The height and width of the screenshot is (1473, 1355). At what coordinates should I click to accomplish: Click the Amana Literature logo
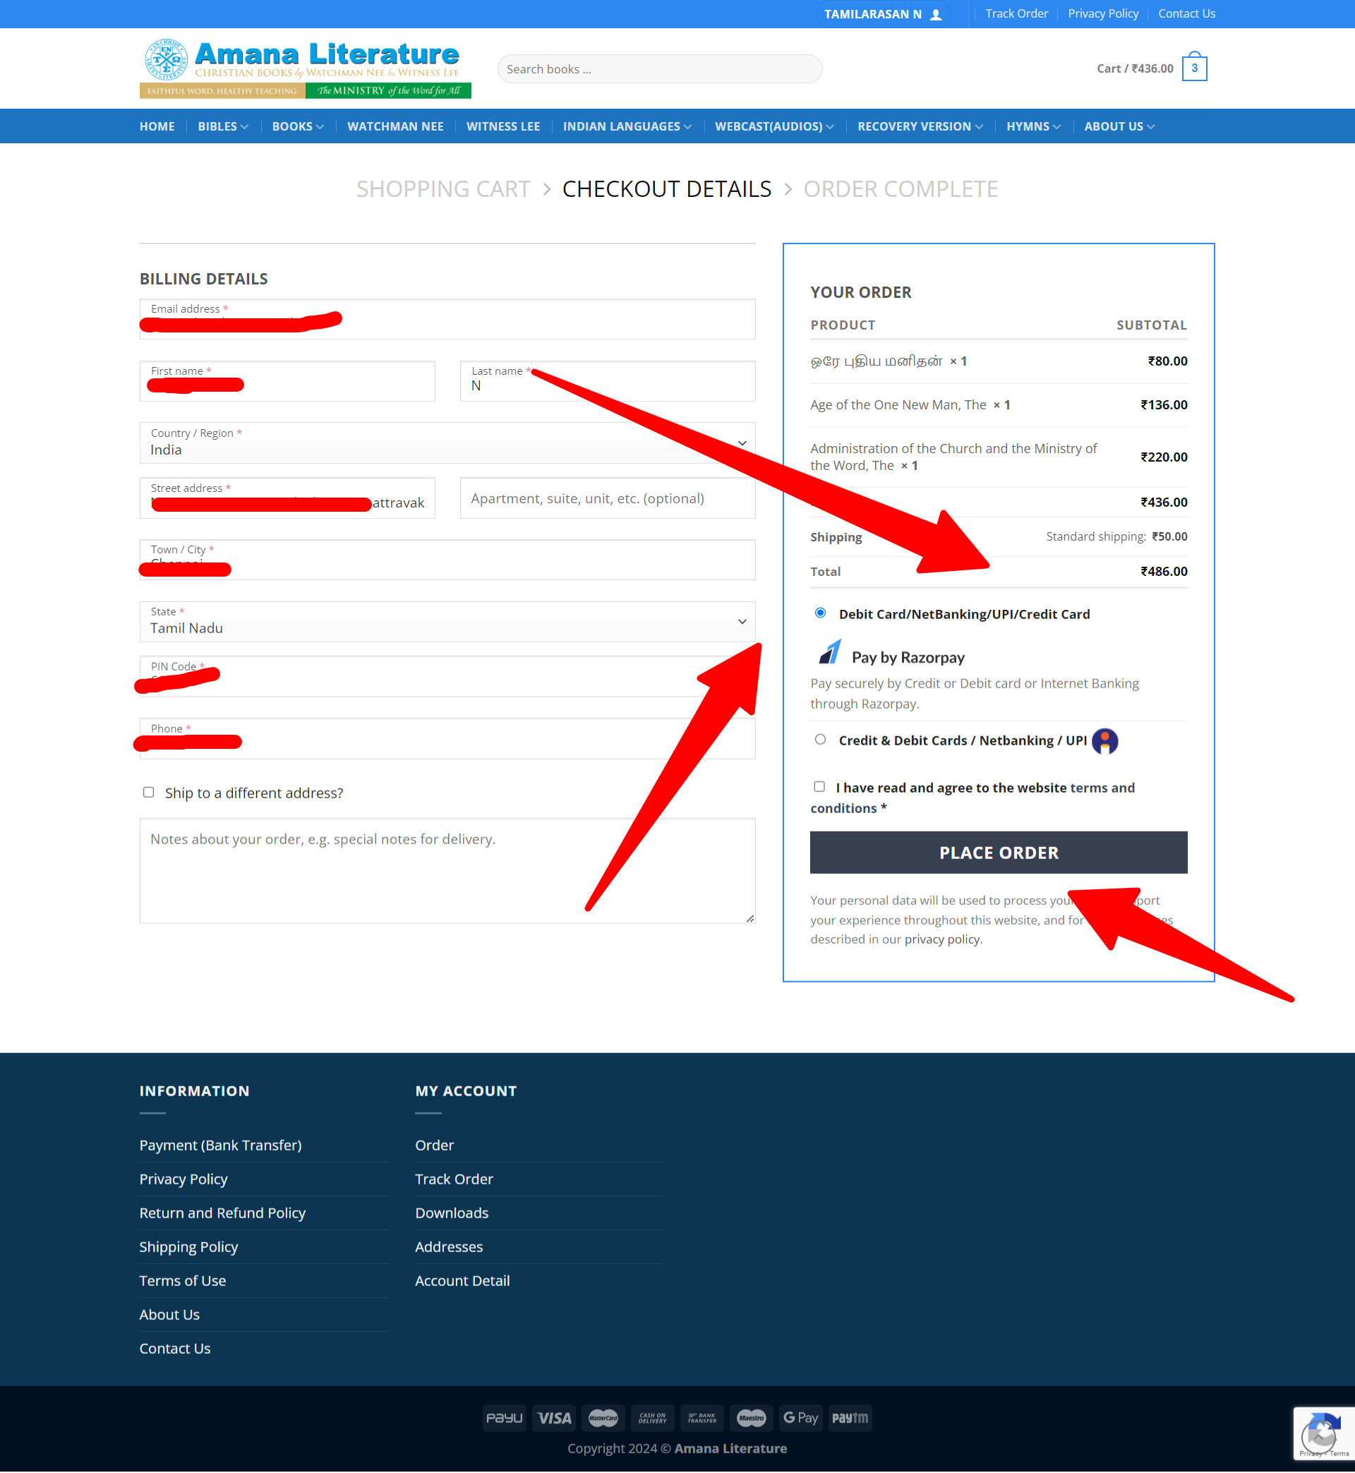point(305,68)
